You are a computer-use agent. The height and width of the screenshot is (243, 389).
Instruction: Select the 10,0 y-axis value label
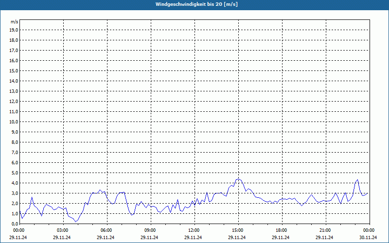click(14, 121)
